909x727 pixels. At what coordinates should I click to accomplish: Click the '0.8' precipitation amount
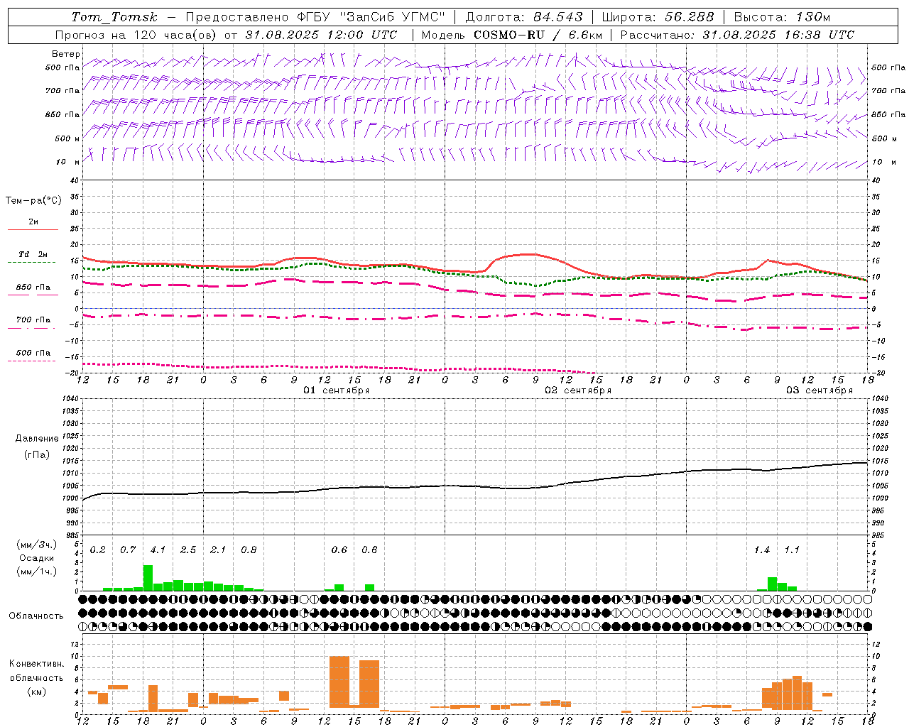point(249,550)
